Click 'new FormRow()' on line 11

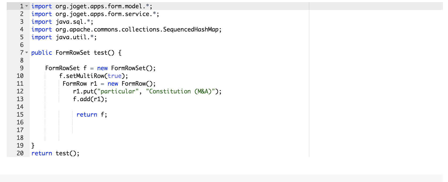[x=131, y=84]
